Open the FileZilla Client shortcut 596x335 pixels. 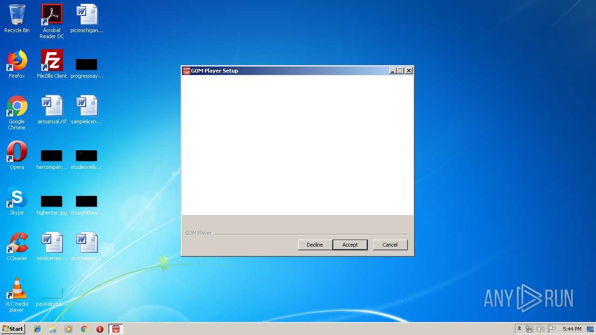click(x=52, y=64)
